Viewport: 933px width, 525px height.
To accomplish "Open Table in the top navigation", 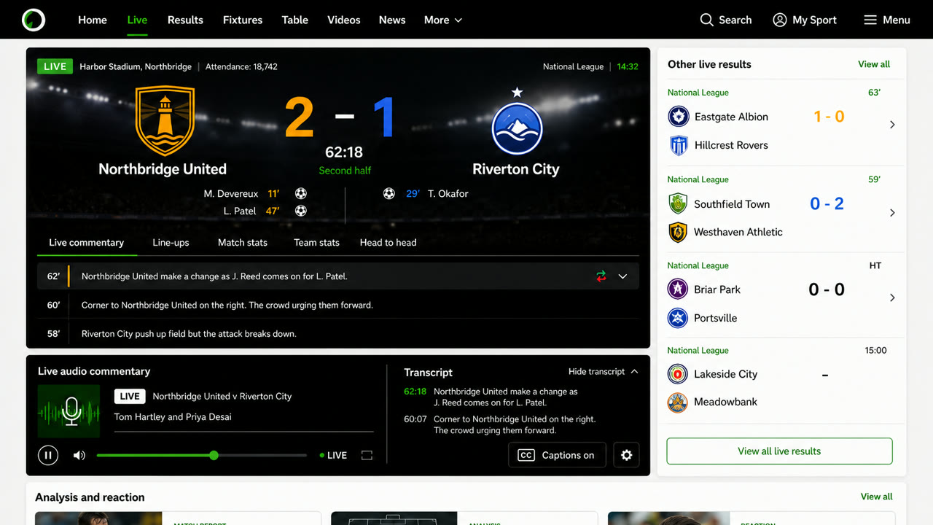I will pos(295,20).
